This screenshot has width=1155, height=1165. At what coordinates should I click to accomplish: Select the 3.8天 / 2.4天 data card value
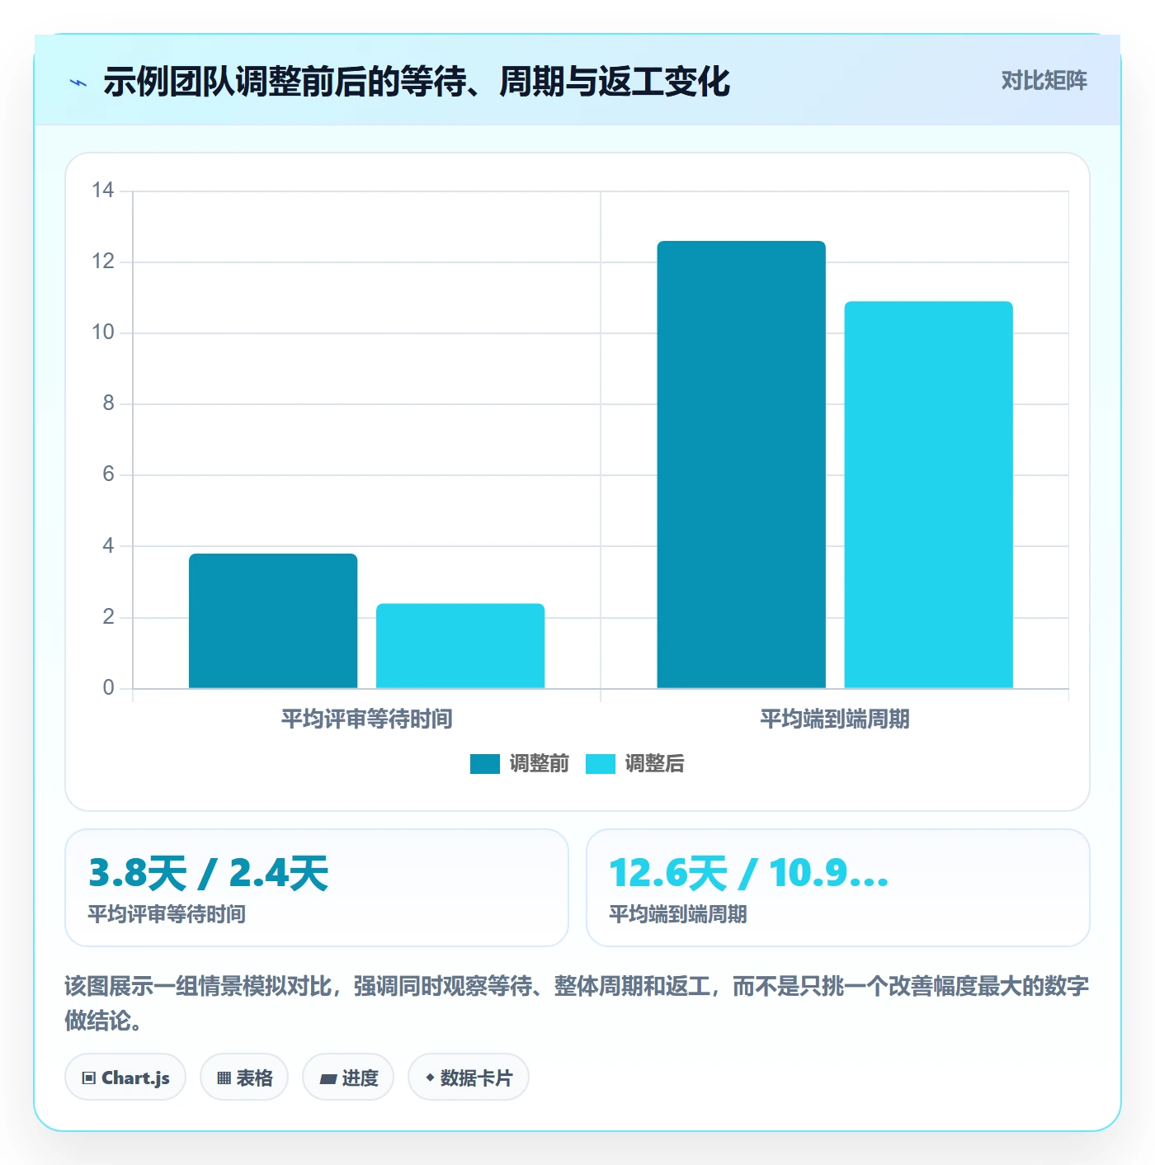click(209, 873)
